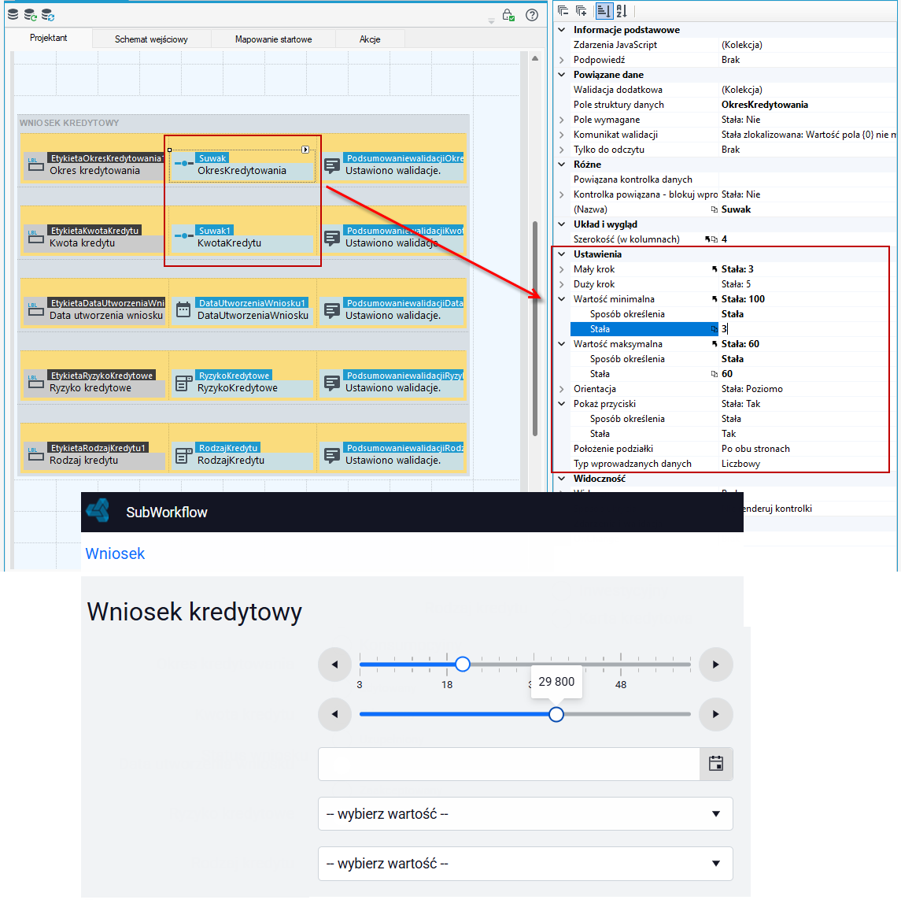Click the slider icon of the Suwak1 control
901x907 pixels.
pos(184,236)
